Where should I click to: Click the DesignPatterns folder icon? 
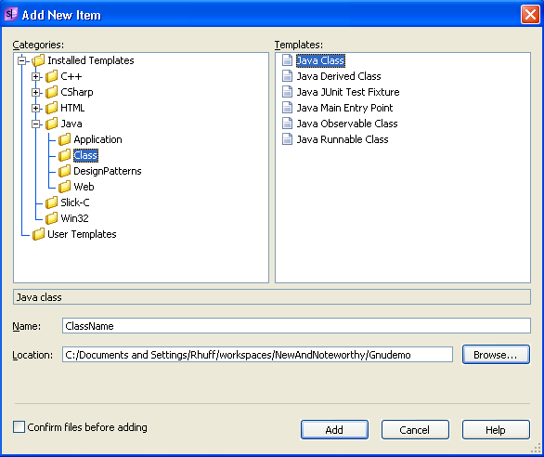(65, 171)
